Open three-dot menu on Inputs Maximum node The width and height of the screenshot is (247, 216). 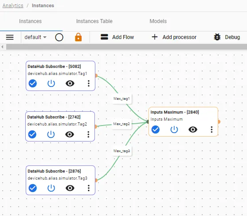coord(212,130)
